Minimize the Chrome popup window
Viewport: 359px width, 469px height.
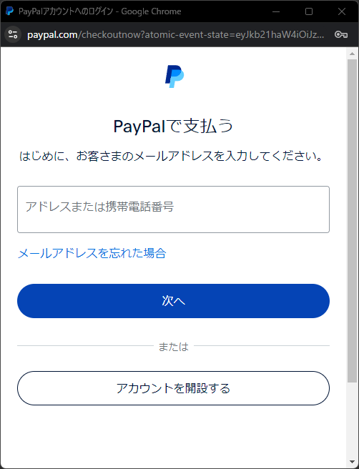276,11
